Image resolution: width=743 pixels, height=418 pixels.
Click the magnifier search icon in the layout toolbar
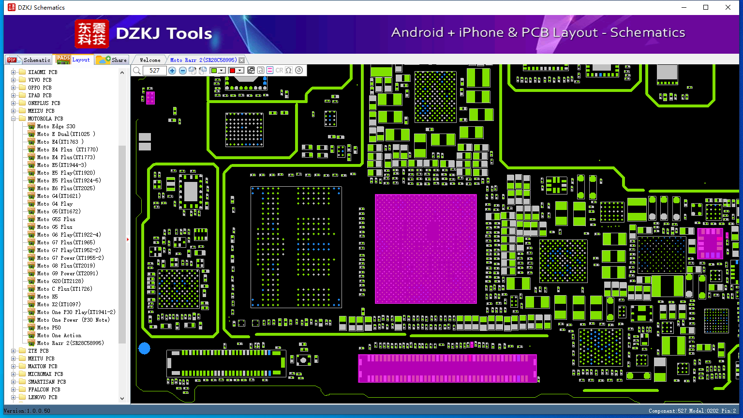pyautogui.click(x=137, y=71)
